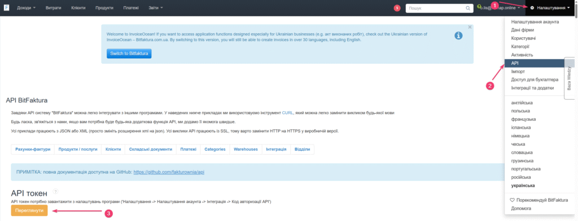Click the API BitFaktura heading
The height and width of the screenshot is (221, 578).
[x=27, y=100]
